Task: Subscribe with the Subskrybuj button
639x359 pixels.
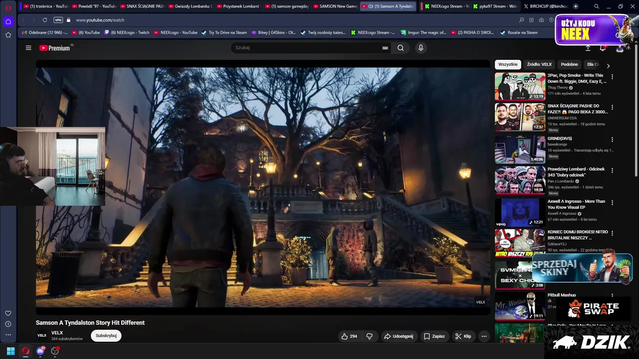Action: (x=106, y=336)
